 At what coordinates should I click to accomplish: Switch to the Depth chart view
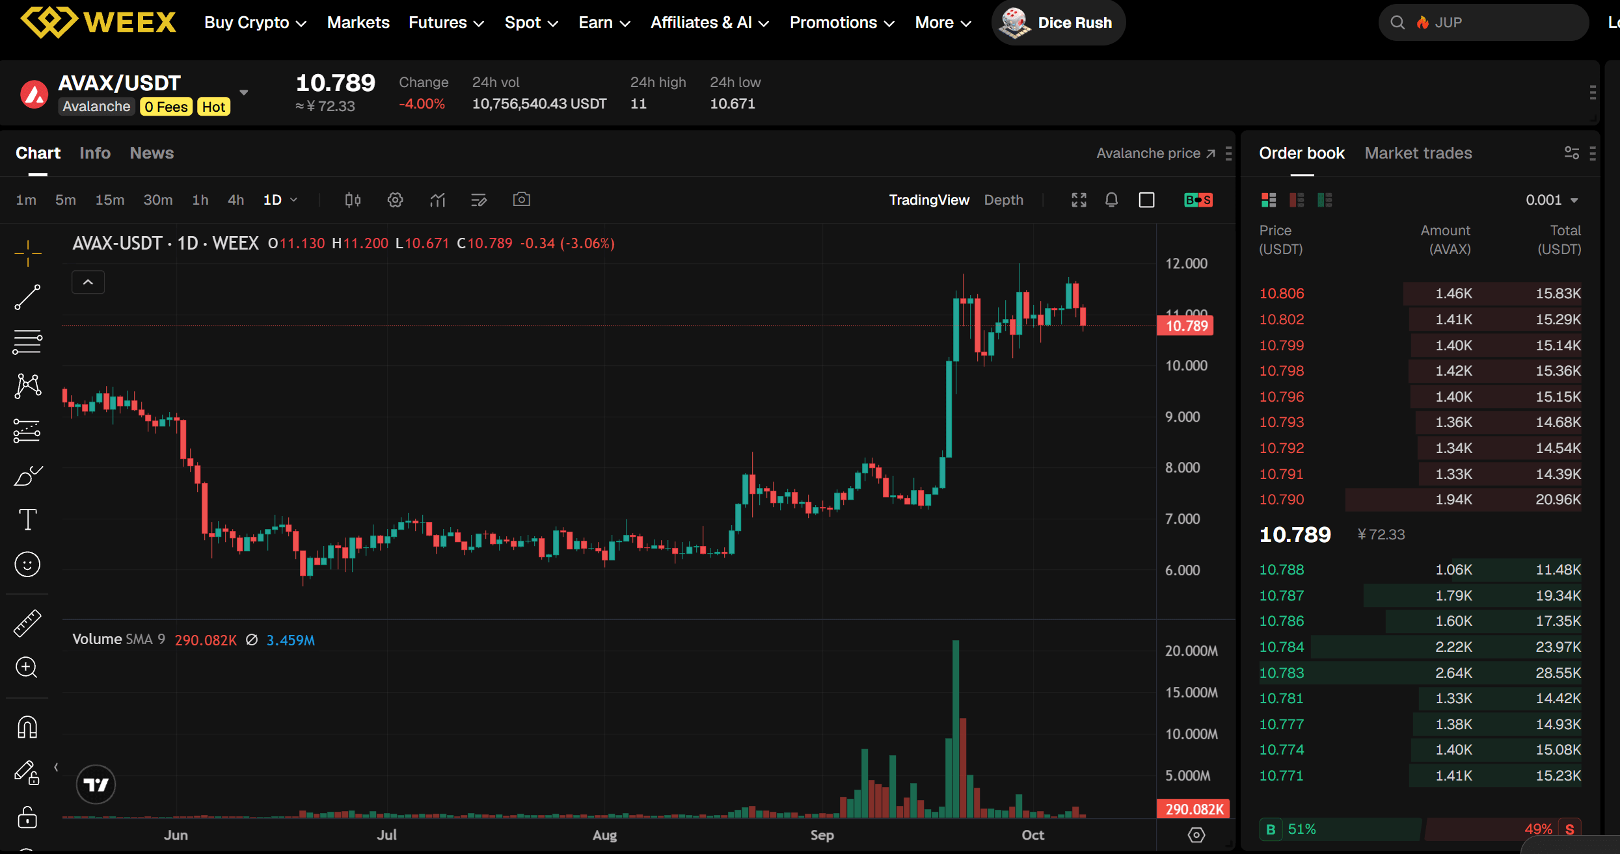click(1004, 200)
